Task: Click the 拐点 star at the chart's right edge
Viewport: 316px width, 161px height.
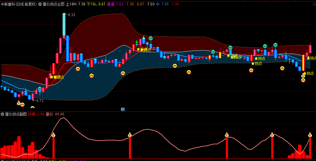Action: [x=311, y=58]
